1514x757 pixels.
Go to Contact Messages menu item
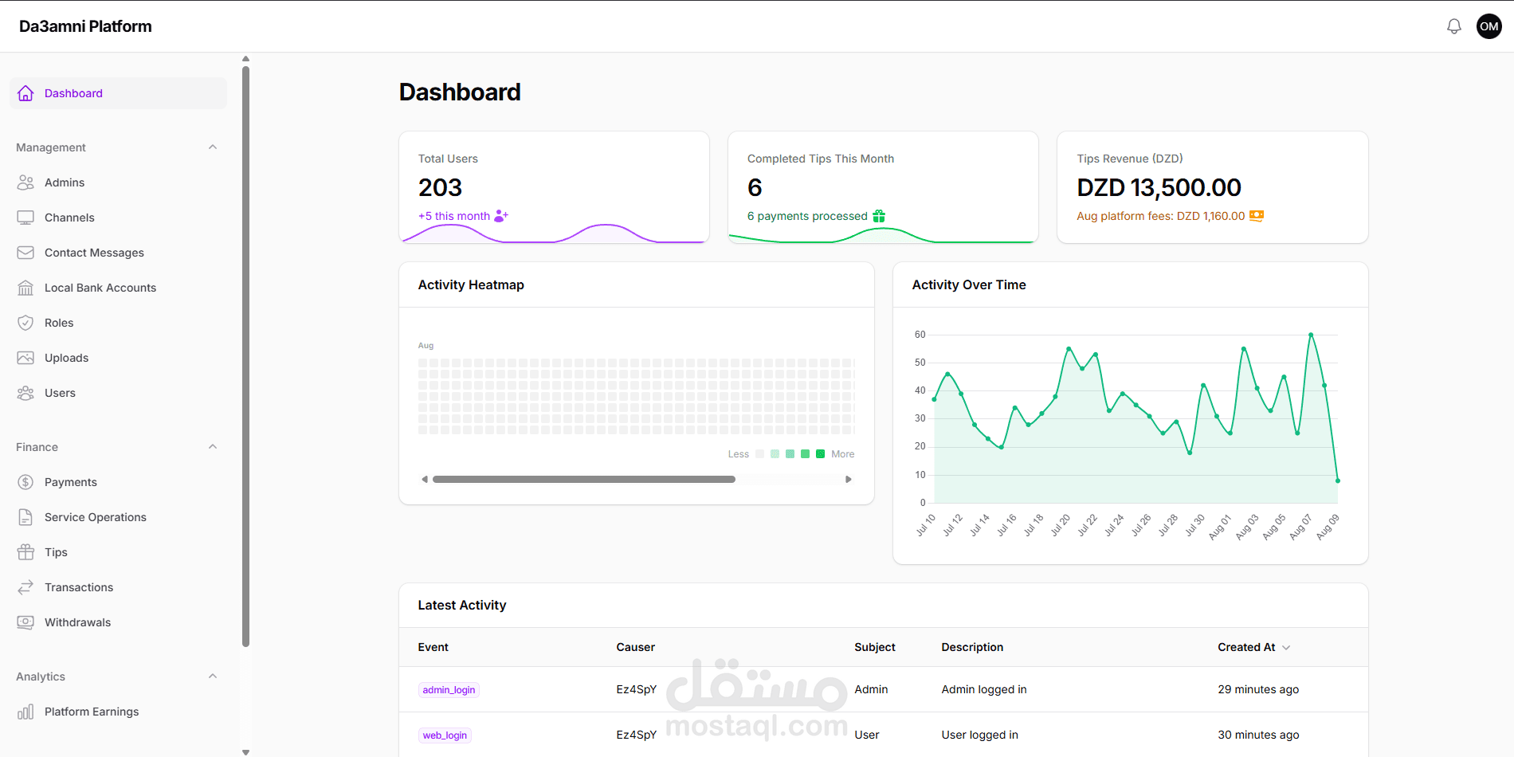118,253
